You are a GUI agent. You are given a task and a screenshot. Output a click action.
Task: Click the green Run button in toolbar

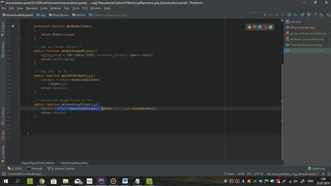click(270, 15)
